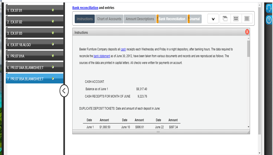Open the Bank Reconciliation tab

coord(172,19)
